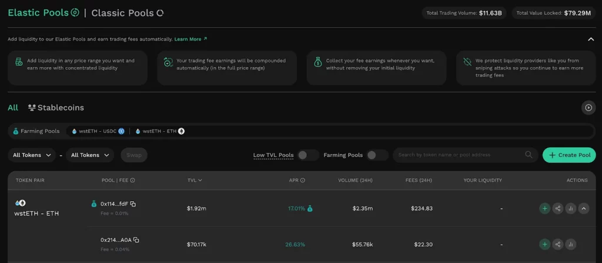Click the APR info icon
Viewport: 602px width, 263px height.
[303, 180]
